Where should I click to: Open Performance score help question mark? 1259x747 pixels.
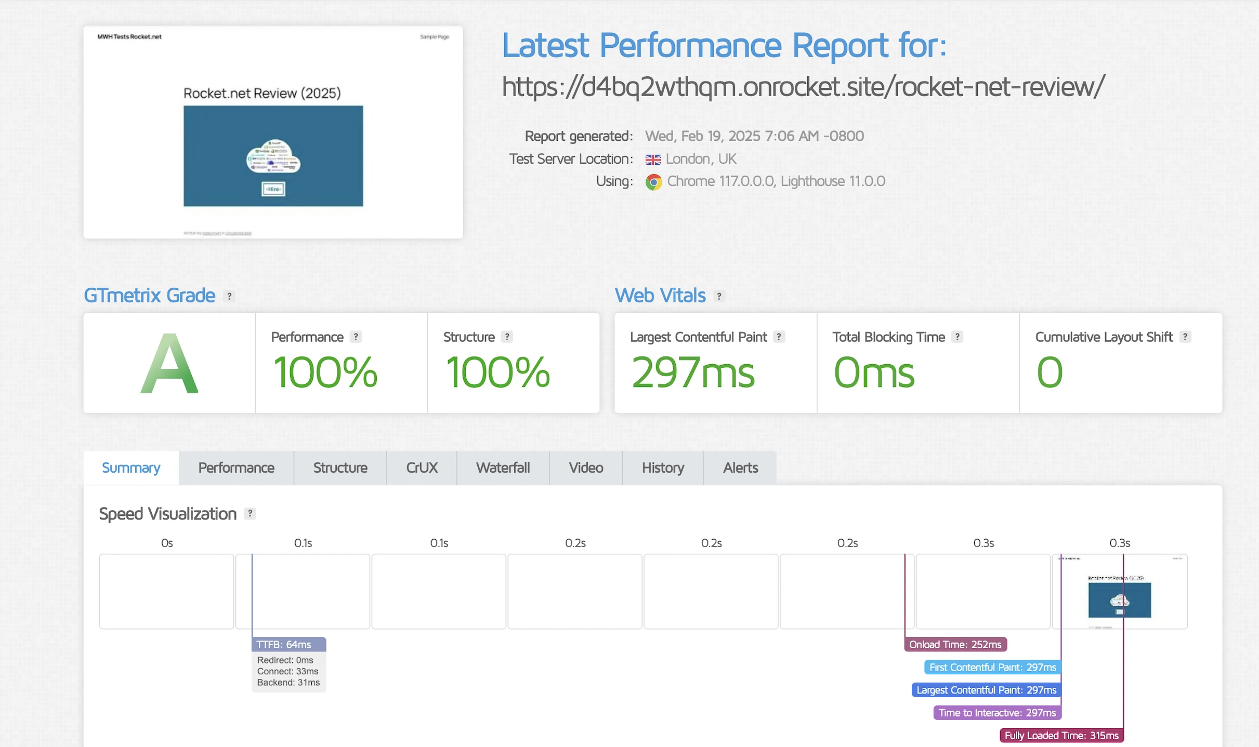356,337
